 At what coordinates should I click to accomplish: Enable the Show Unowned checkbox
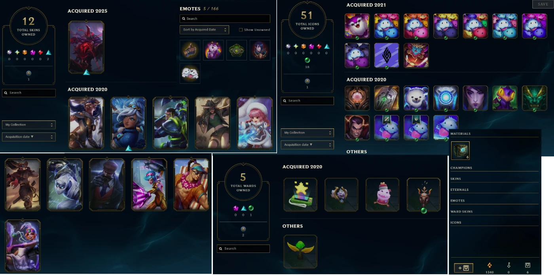point(241,30)
